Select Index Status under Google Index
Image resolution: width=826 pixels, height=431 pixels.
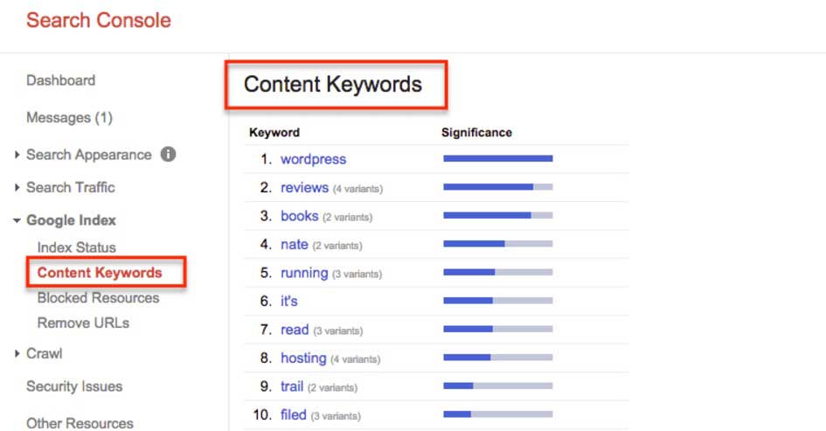tap(76, 247)
